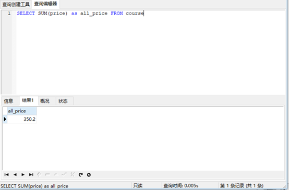Jump to the first record
This screenshot has height=190, width=289.
[x=6, y=174]
